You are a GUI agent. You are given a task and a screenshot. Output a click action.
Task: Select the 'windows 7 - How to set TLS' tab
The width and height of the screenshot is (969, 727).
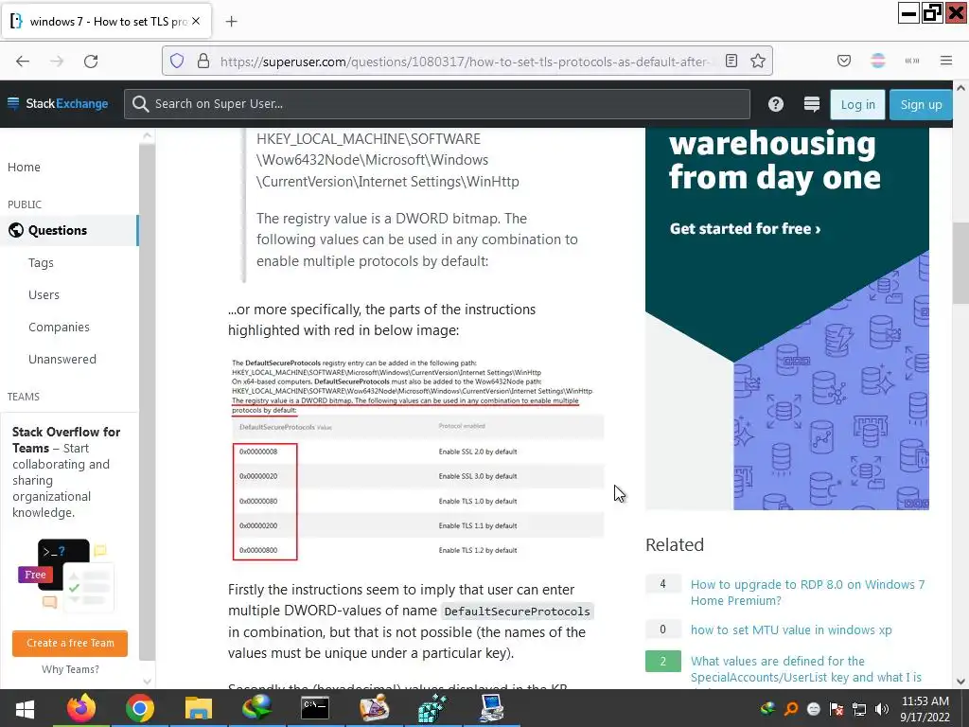(x=106, y=22)
